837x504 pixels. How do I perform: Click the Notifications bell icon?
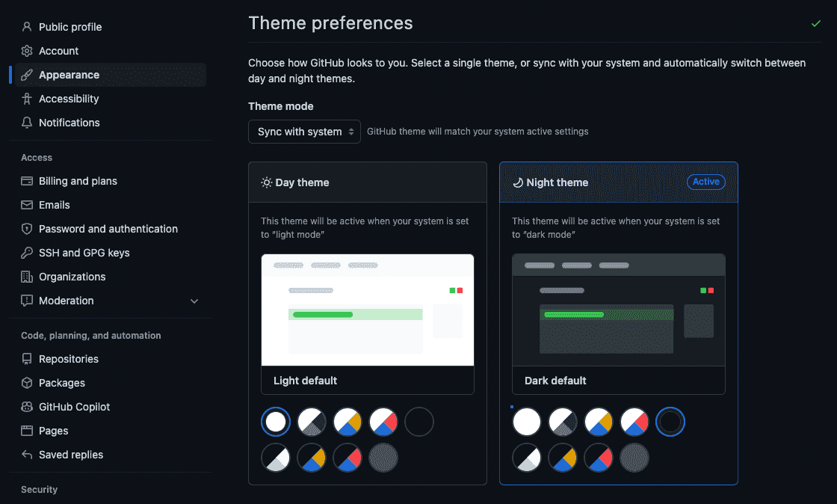27,123
